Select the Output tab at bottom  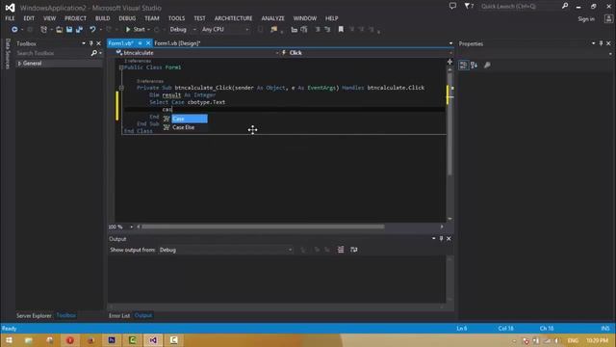click(x=143, y=315)
